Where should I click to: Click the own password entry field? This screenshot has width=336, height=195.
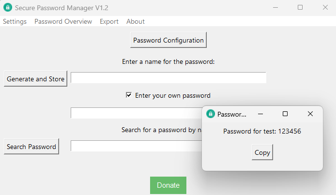click(136, 113)
